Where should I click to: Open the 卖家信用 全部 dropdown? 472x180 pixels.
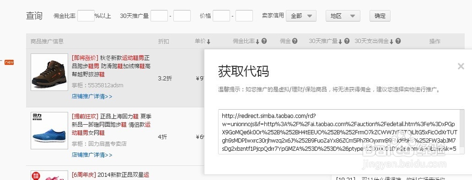[301, 16]
